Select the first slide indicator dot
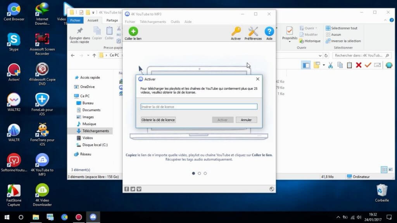Screen dimensions: 397x223 point(193,173)
